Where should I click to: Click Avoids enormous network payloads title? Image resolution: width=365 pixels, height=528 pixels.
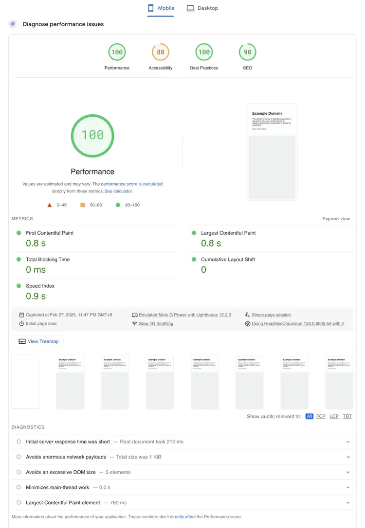click(66, 457)
